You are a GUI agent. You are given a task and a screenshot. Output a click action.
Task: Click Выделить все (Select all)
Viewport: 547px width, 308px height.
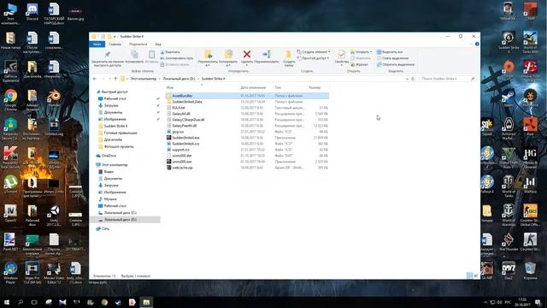coord(390,52)
